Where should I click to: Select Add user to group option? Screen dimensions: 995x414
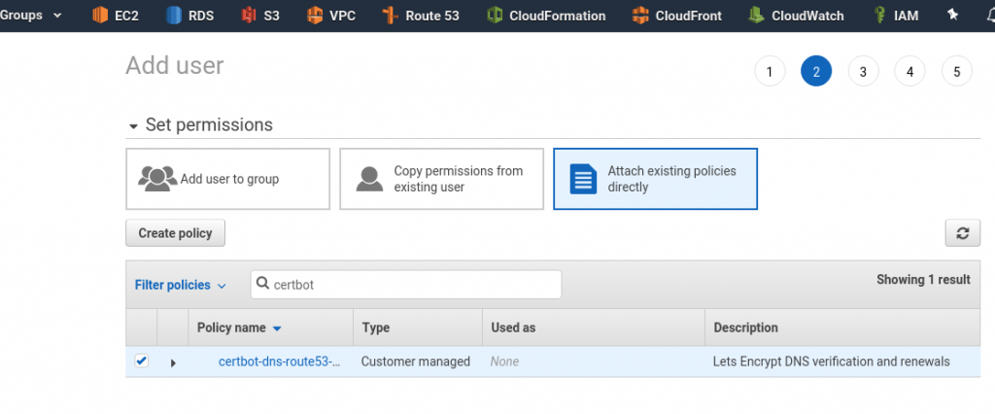(x=227, y=179)
